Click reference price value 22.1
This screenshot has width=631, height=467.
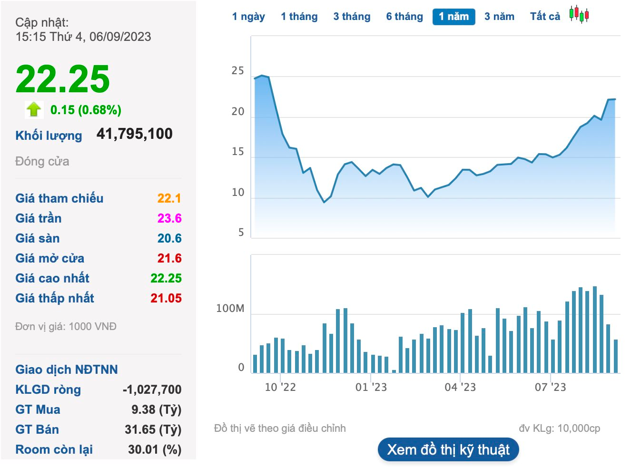169,198
